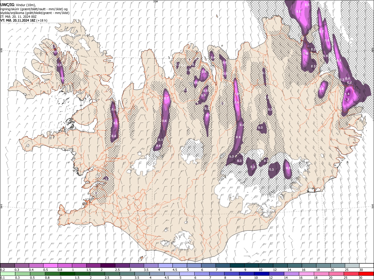This screenshot has height=280, width=374.
Task: Click the '1.8' snowfall value on the map
Action: (x=347, y=94)
